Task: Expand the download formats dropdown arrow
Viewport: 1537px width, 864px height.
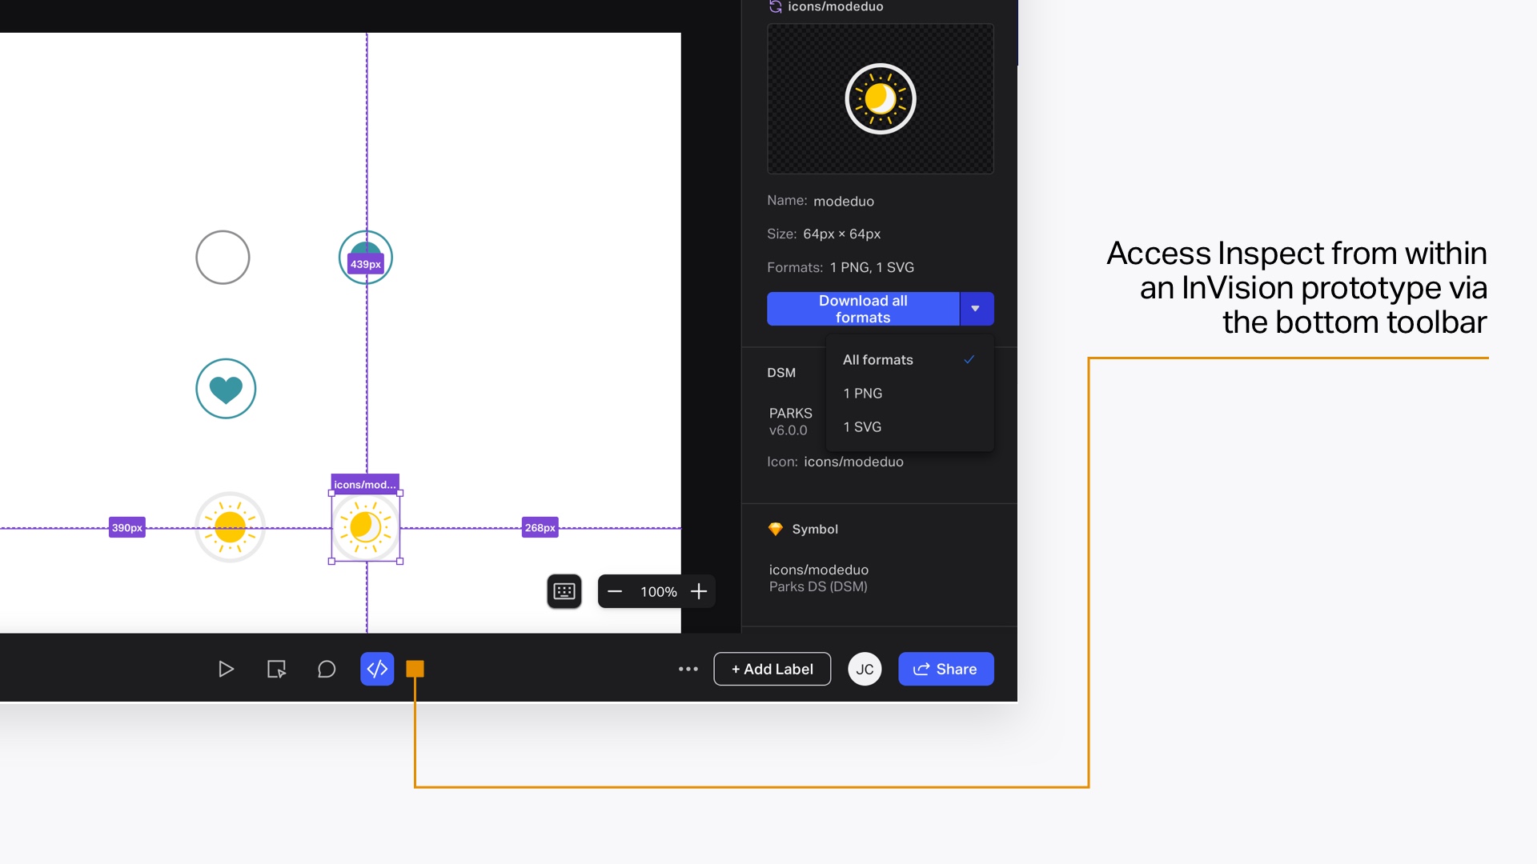Action: click(976, 309)
